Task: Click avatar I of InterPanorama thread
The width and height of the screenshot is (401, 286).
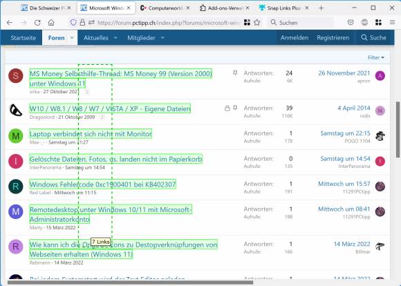Action: [x=16, y=161]
